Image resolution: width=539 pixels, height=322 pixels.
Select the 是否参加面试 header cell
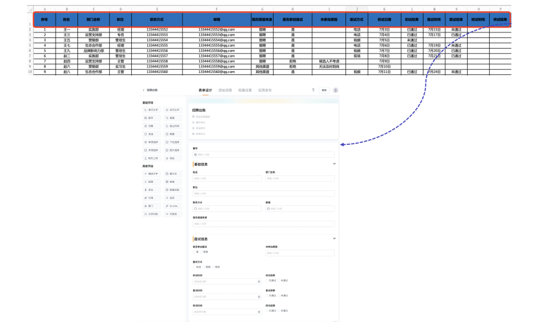293,19
